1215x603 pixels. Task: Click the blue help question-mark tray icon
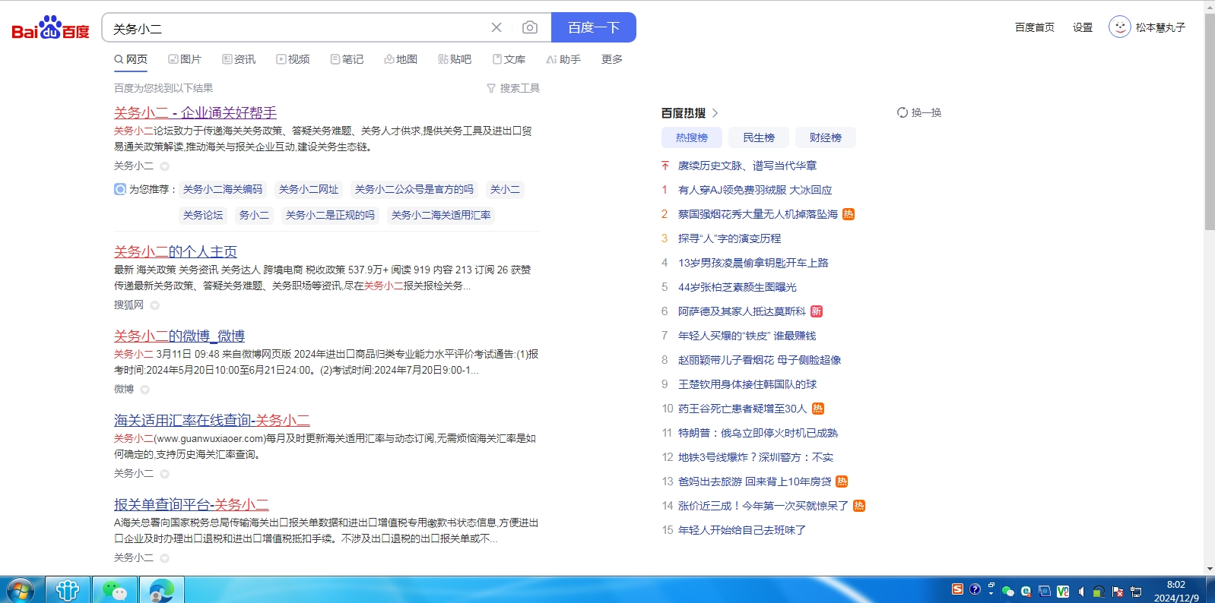click(975, 589)
